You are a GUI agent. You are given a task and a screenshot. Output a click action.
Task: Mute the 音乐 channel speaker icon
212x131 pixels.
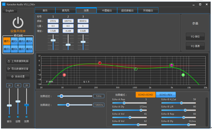point(9,117)
